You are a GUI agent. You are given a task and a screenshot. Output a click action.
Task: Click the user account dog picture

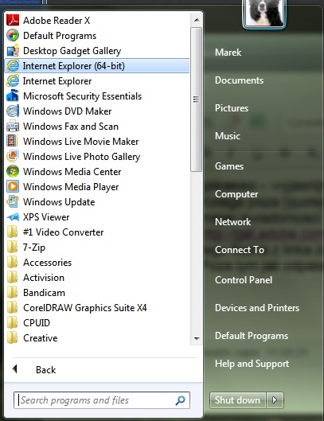(x=264, y=14)
